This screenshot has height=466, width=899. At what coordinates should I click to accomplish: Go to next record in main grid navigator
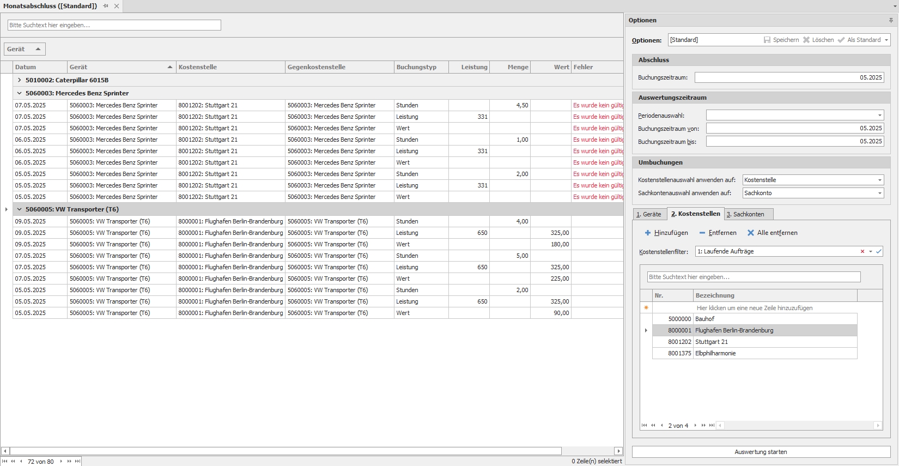pos(61,461)
